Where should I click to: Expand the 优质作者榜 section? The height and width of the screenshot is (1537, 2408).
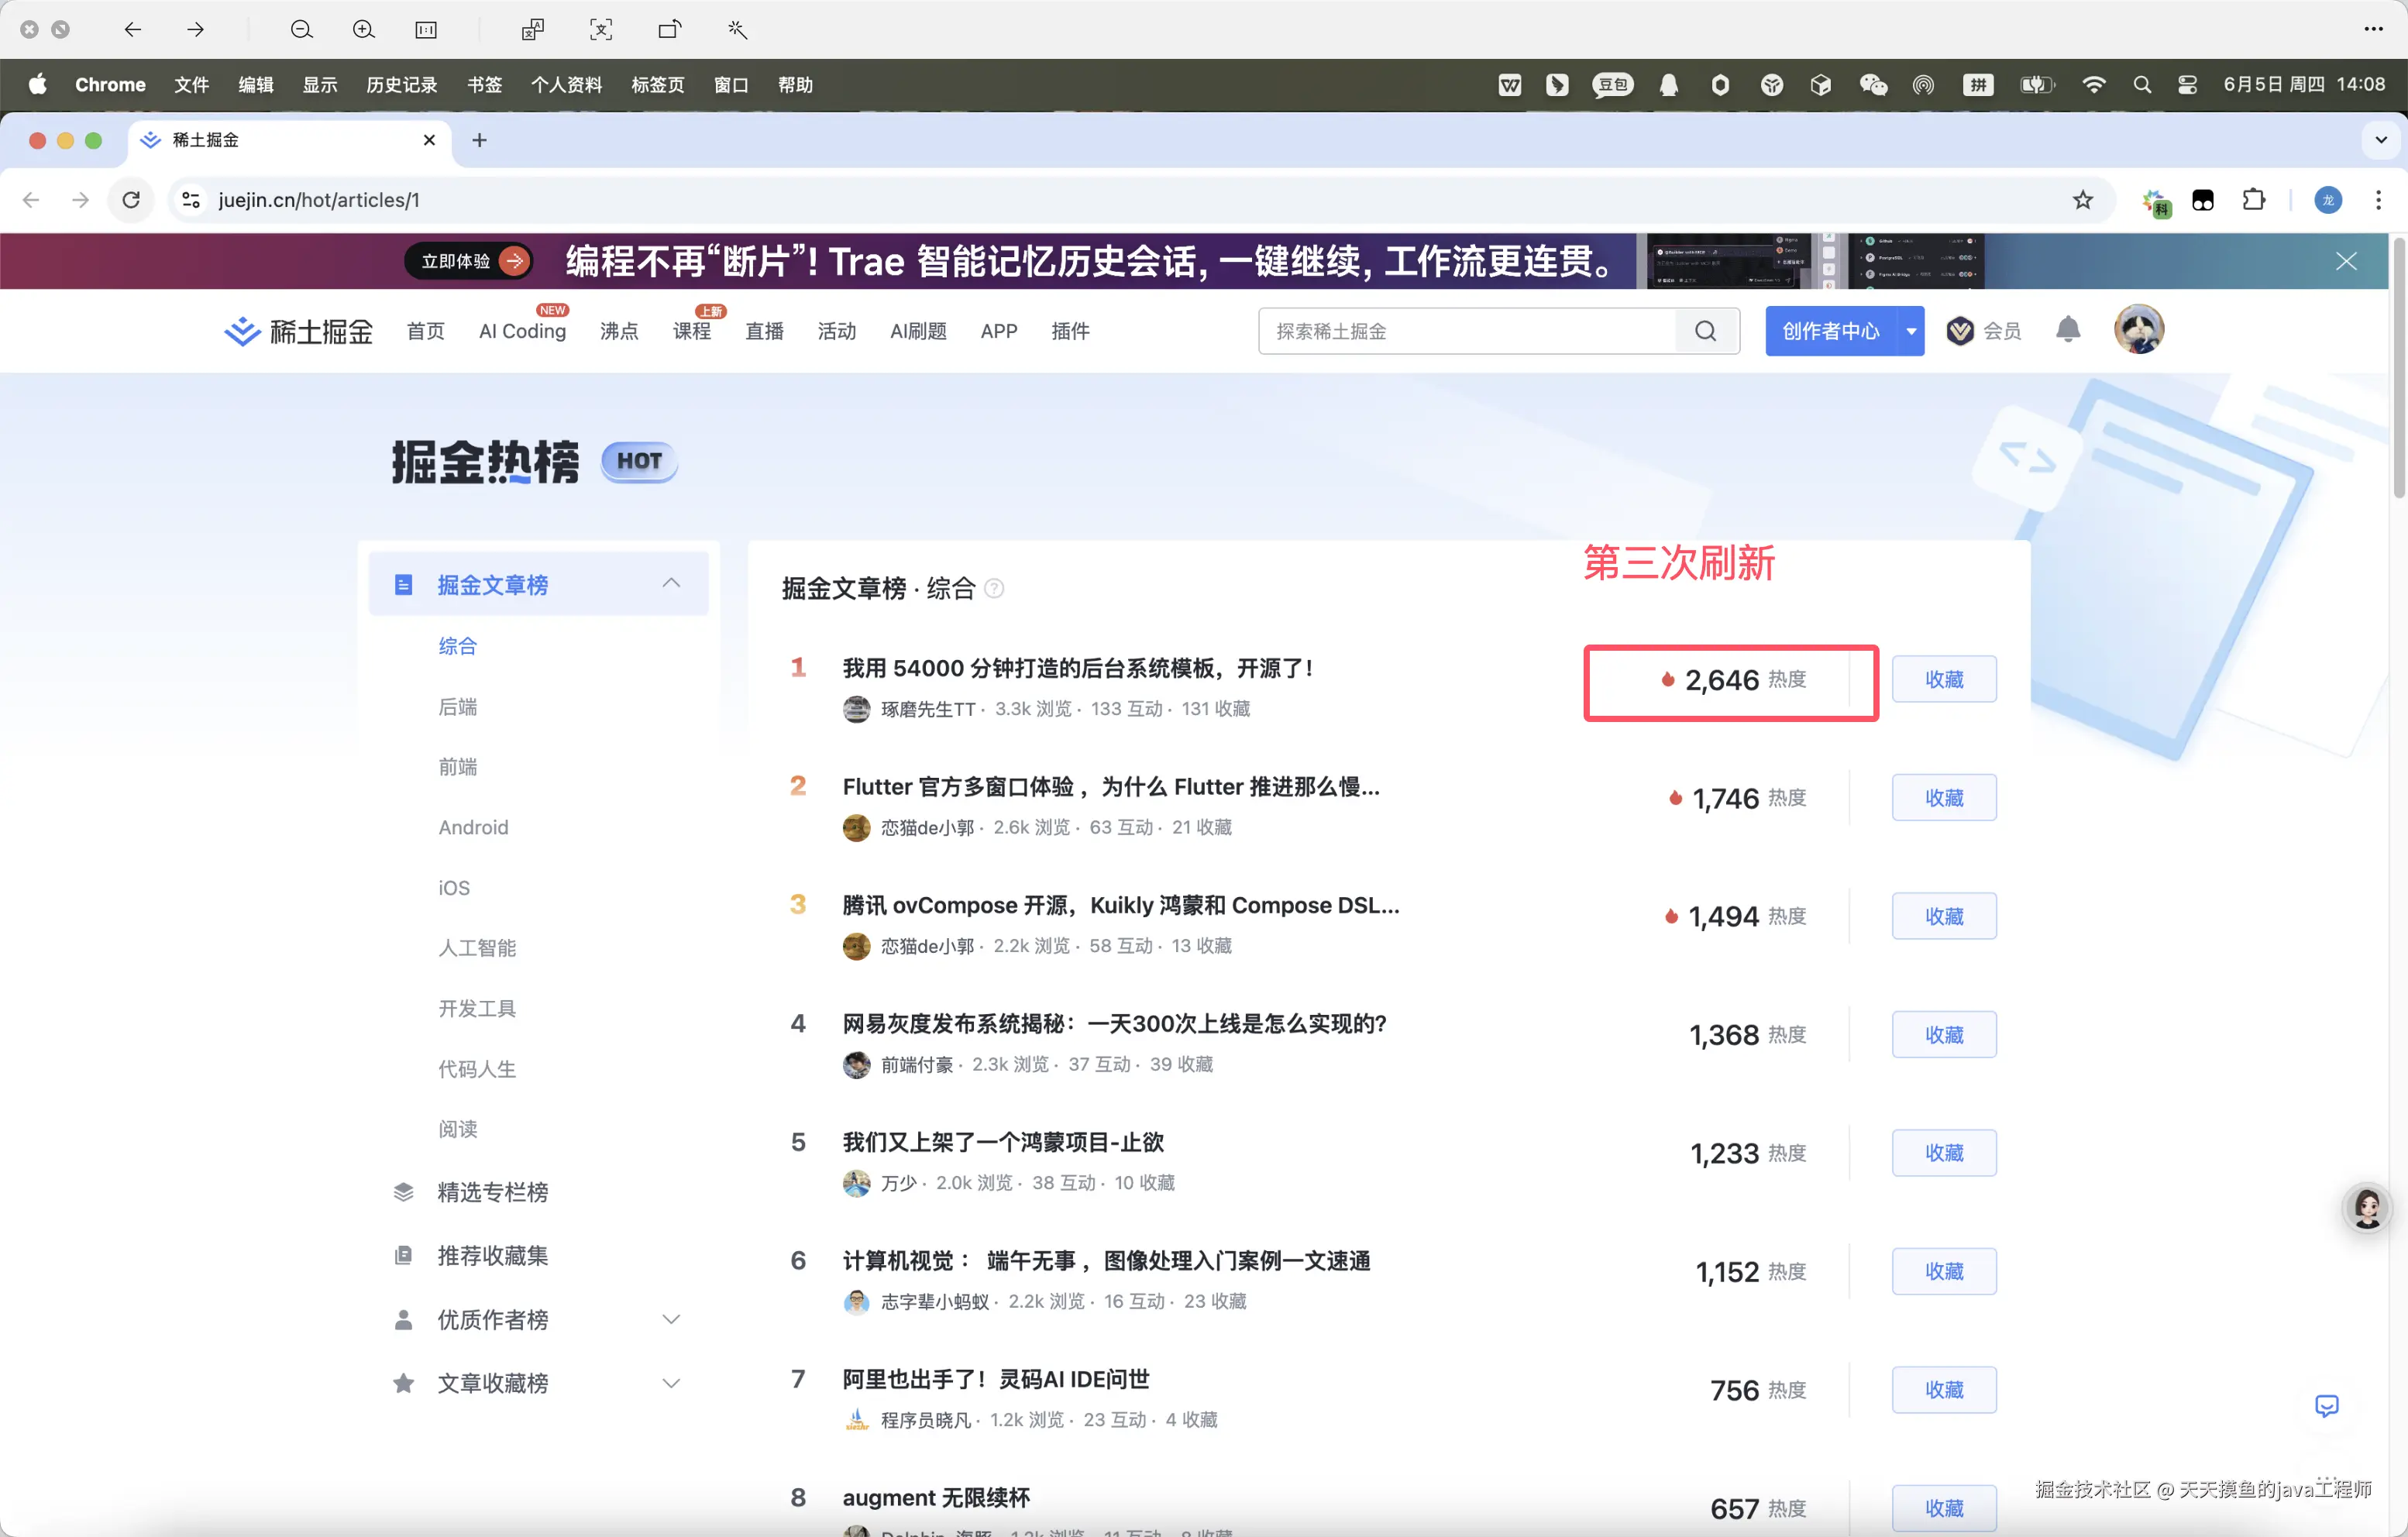(x=671, y=1320)
